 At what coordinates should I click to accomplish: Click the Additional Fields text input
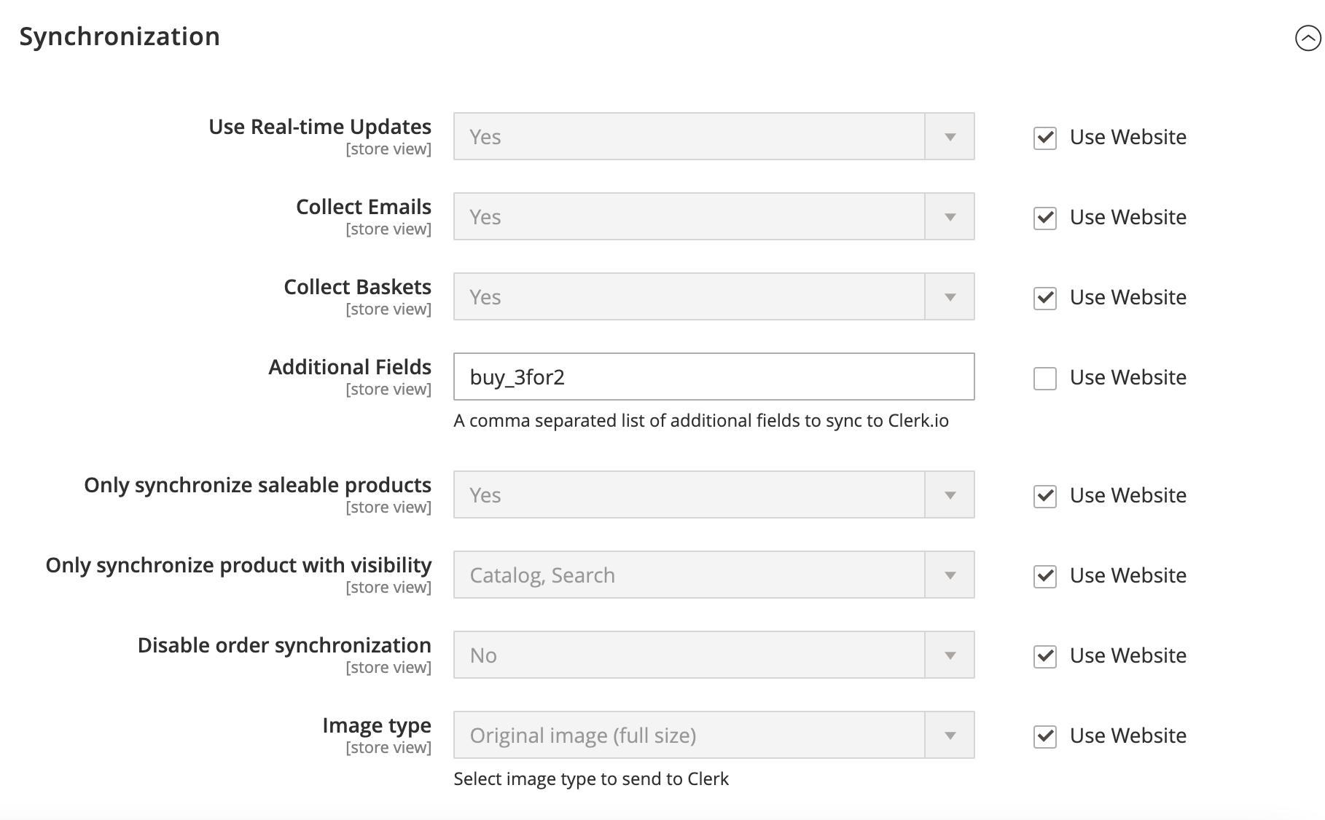714,377
